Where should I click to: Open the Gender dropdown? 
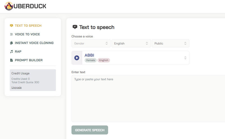[x=91, y=43]
